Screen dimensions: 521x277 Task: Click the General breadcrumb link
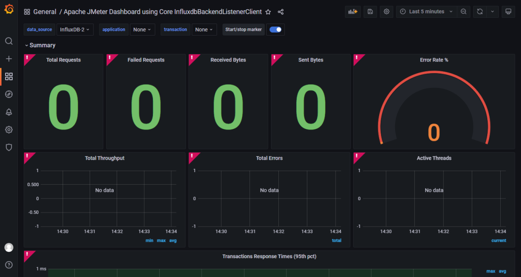(x=45, y=11)
